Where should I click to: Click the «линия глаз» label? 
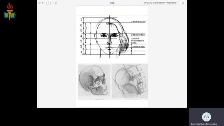[x=138, y=35]
